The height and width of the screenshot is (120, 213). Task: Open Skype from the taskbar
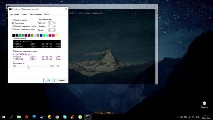65,117
